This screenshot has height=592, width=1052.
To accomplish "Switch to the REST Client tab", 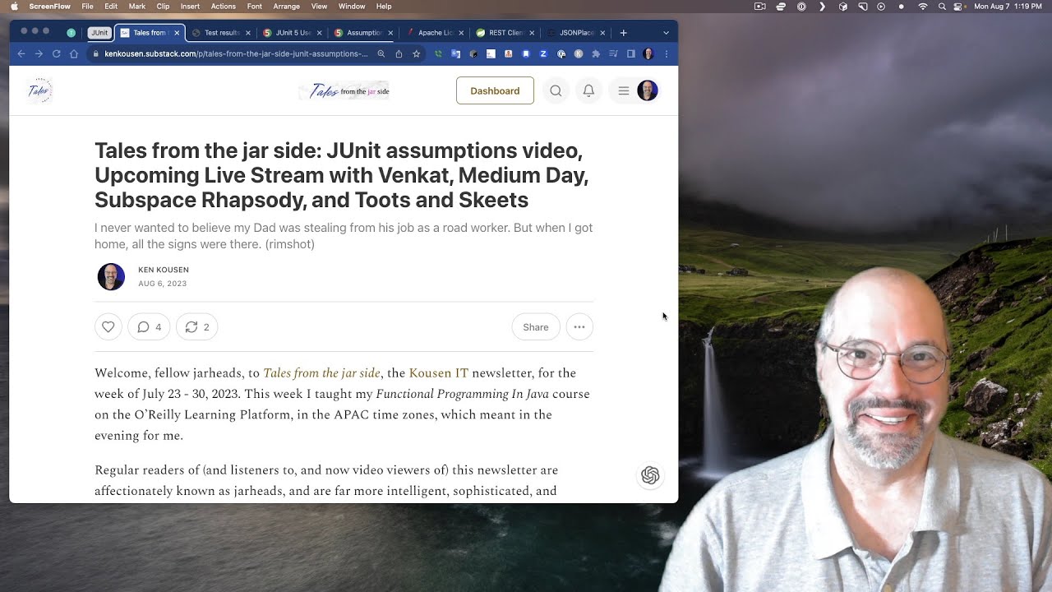I will [505, 33].
